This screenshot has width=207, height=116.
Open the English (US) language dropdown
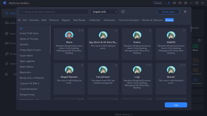point(105,12)
